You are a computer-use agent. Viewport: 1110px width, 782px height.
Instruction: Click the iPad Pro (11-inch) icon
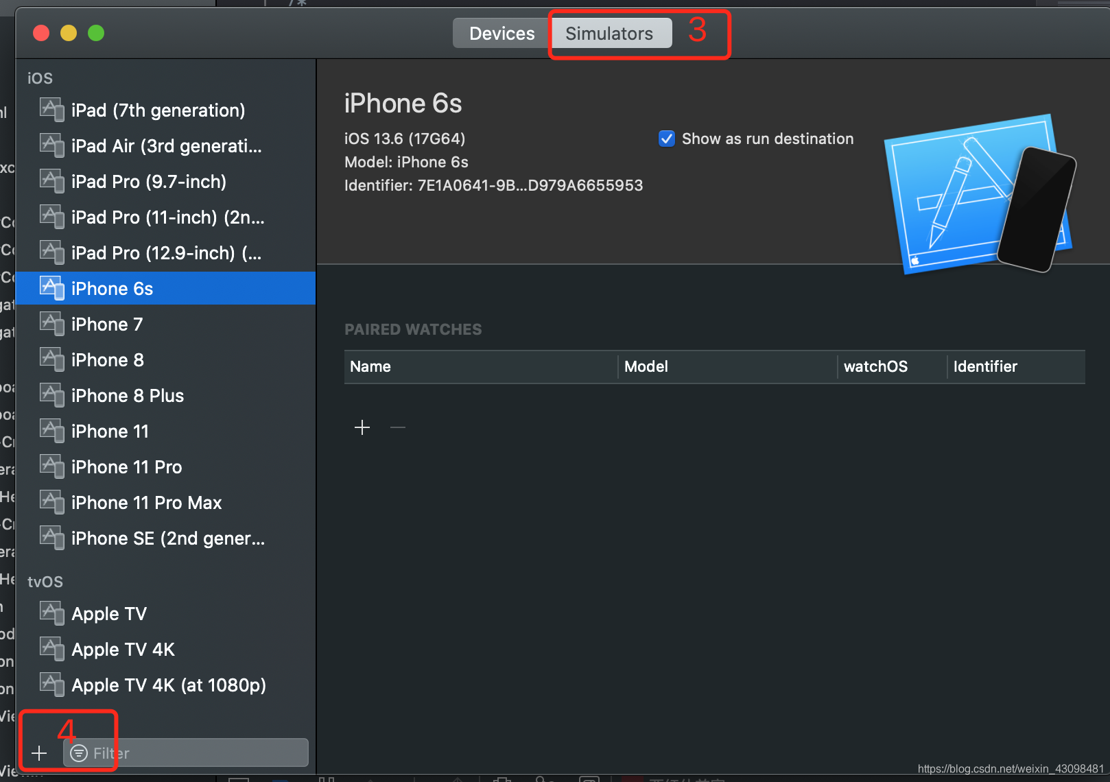(x=52, y=217)
